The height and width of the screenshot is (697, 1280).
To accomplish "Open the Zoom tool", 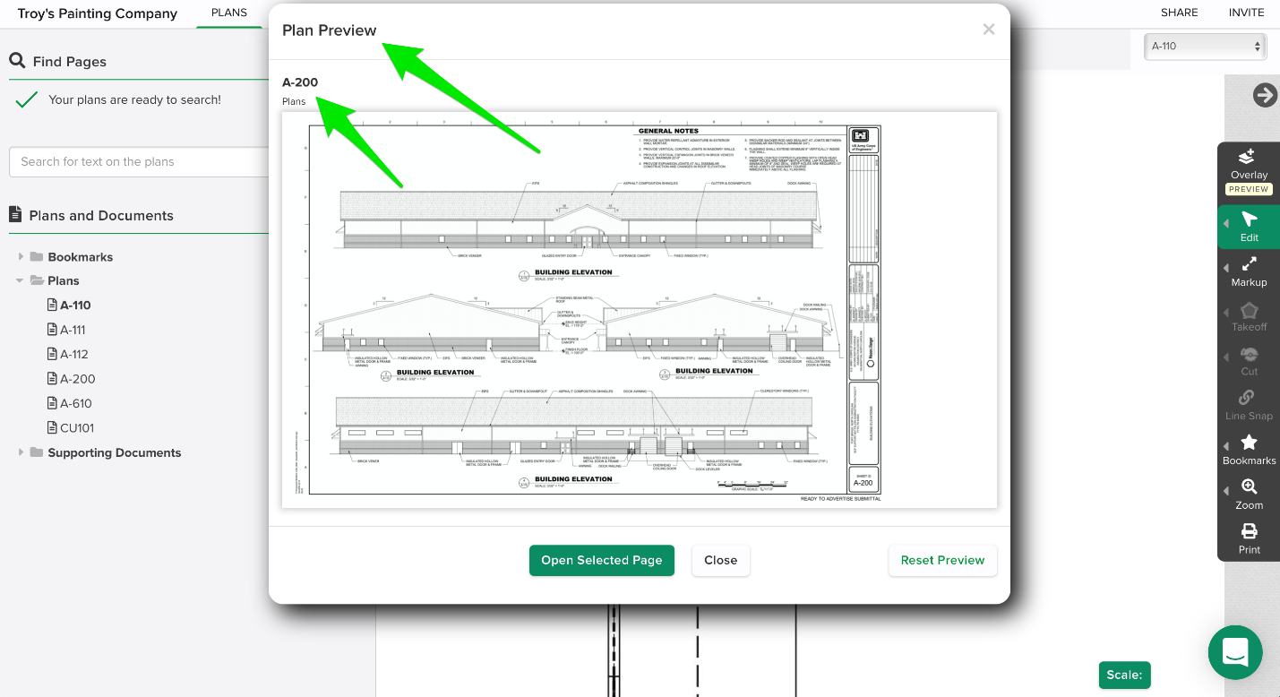I will pyautogui.click(x=1249, y=495).
